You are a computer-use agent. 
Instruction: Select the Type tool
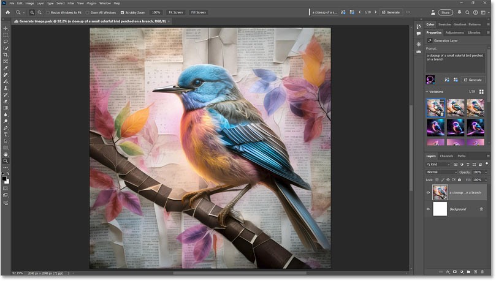tap(6, 134)
